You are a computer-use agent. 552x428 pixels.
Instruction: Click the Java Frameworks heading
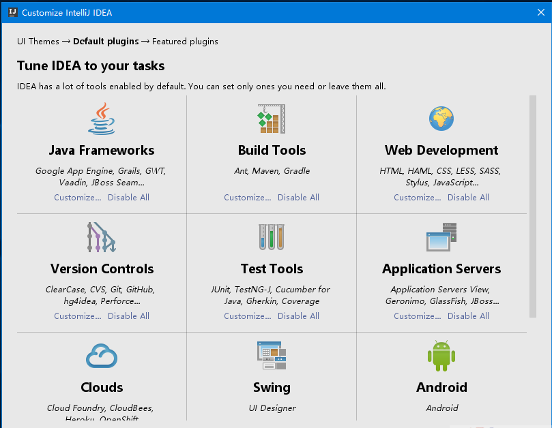click(x=102, y=150)
